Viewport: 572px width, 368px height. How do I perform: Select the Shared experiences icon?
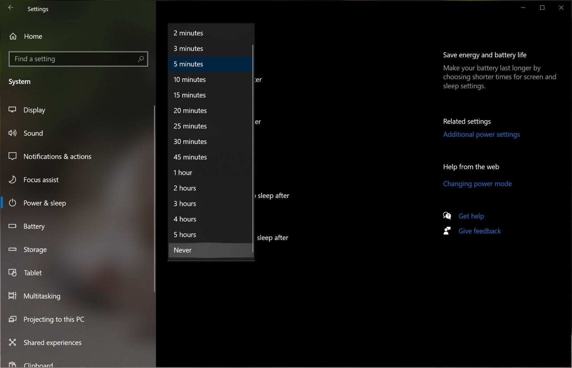pyautogui.click(x=13, y=342)
